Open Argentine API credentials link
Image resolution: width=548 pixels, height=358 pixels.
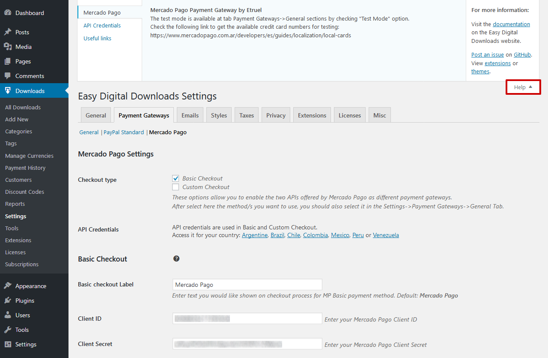click(x=255, y=235)
